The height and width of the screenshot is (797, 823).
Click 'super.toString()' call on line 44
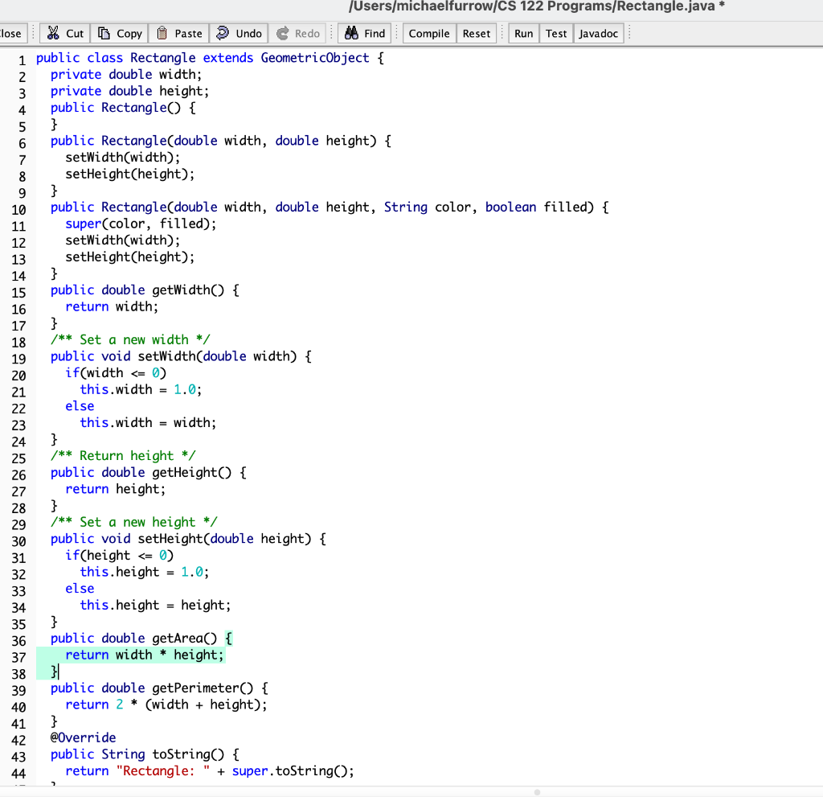coord(289,770)
